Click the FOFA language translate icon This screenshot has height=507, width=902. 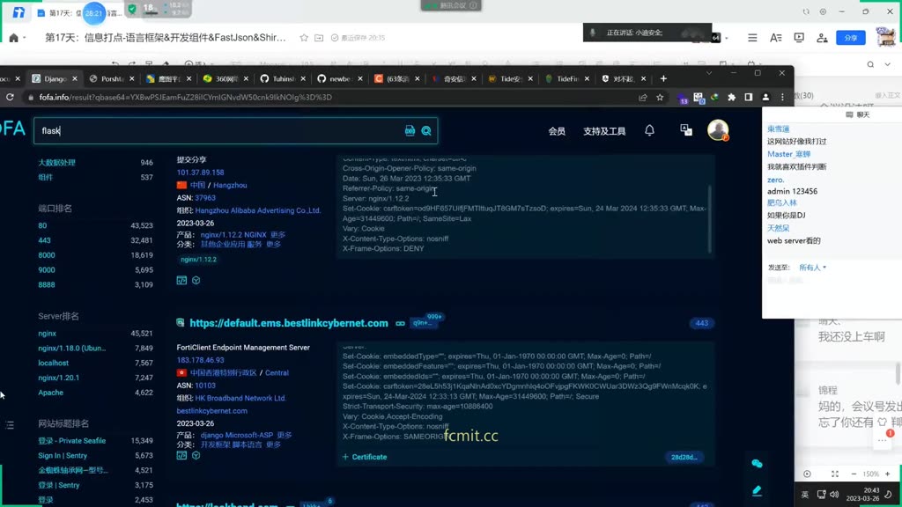coord(685,130)
